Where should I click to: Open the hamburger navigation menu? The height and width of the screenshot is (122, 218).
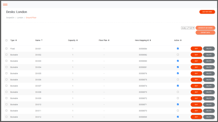click(x=5, y=4)
